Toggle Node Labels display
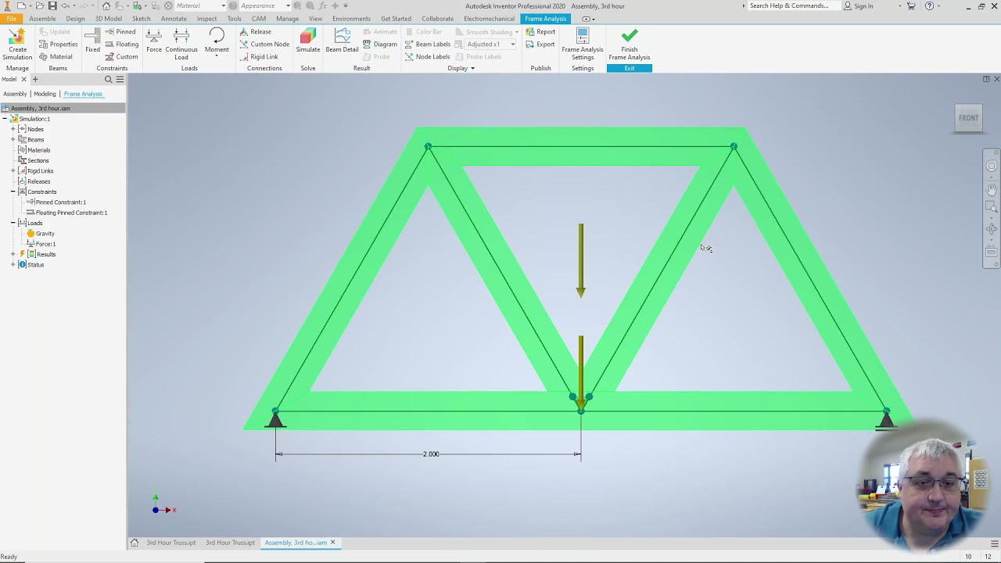 coord(427,57)
